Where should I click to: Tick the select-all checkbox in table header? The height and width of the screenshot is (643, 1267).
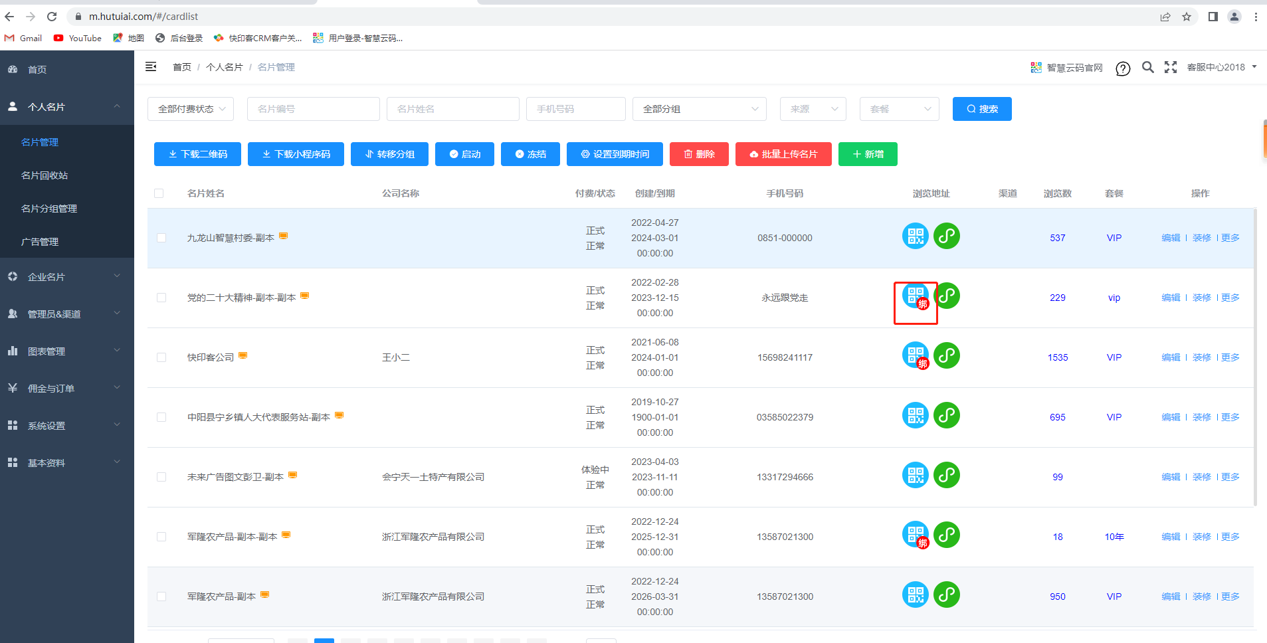coord(159,193)
